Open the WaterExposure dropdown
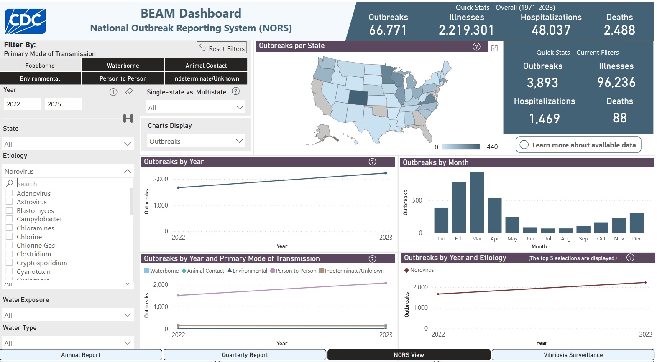 click(68, 315)
